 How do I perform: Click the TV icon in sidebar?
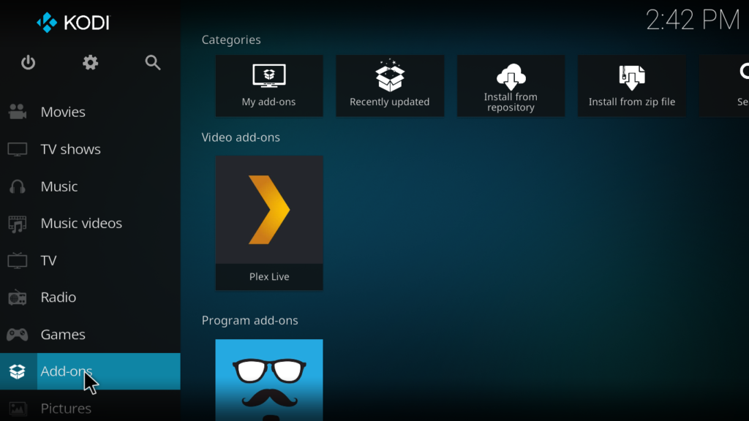point(18,261)
